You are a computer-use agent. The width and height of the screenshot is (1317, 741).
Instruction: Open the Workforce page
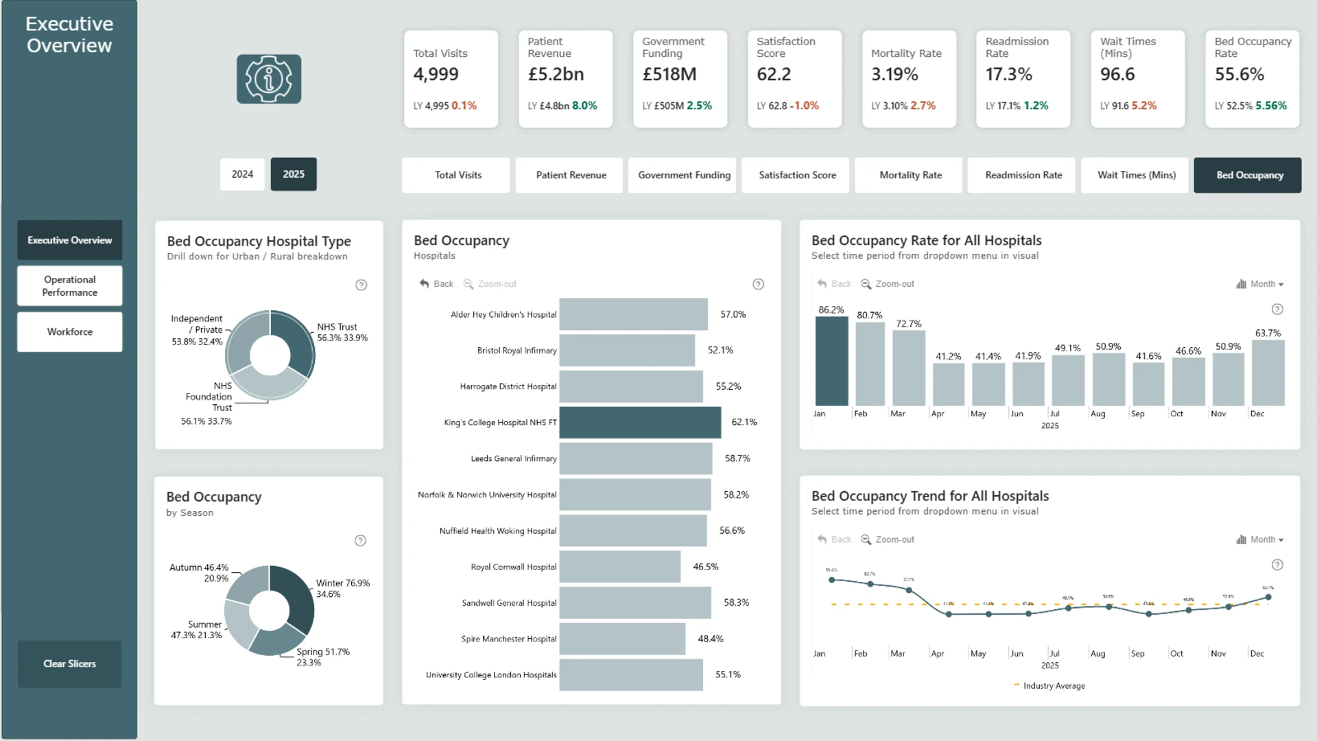70,332
